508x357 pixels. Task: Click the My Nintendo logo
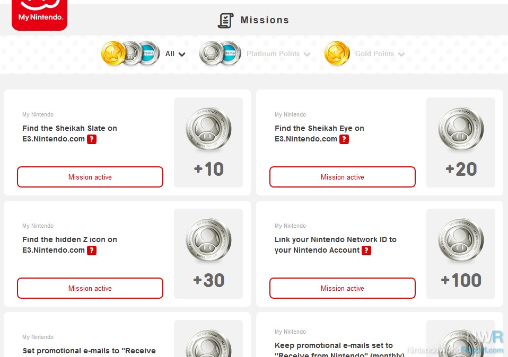[40, 15]
